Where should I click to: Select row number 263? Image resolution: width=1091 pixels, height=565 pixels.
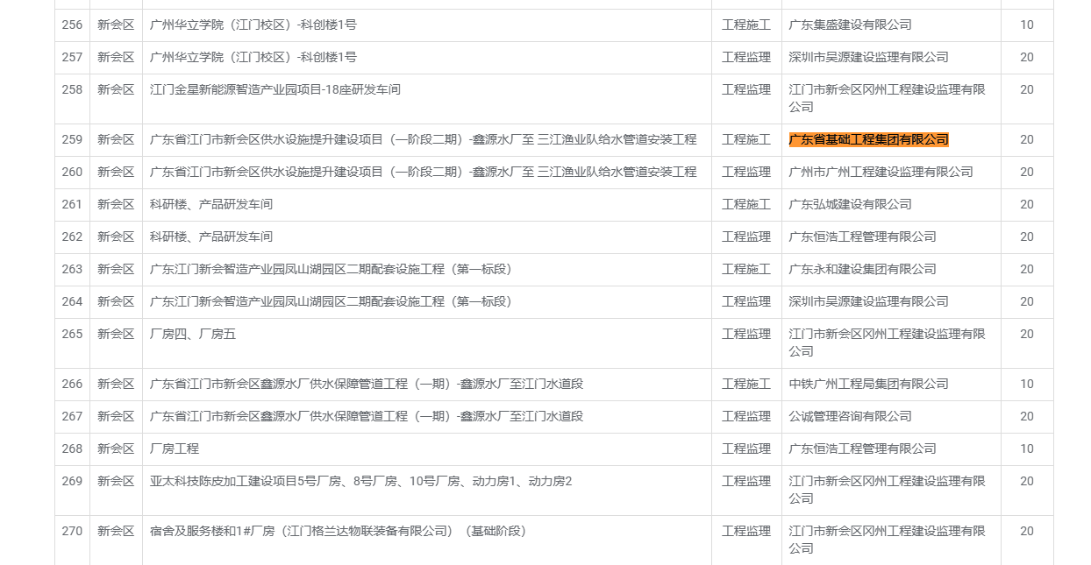pos(72,269)
